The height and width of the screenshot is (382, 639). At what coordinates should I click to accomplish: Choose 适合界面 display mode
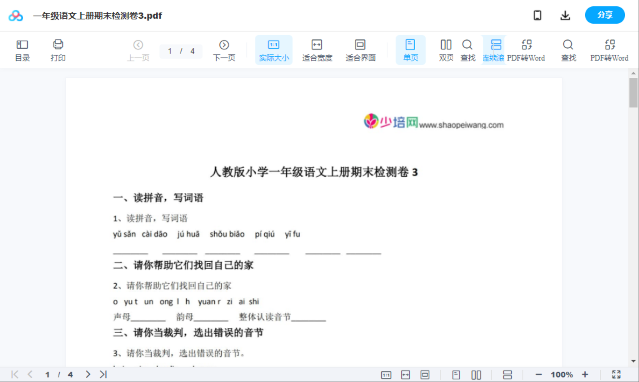pos(360,50)
